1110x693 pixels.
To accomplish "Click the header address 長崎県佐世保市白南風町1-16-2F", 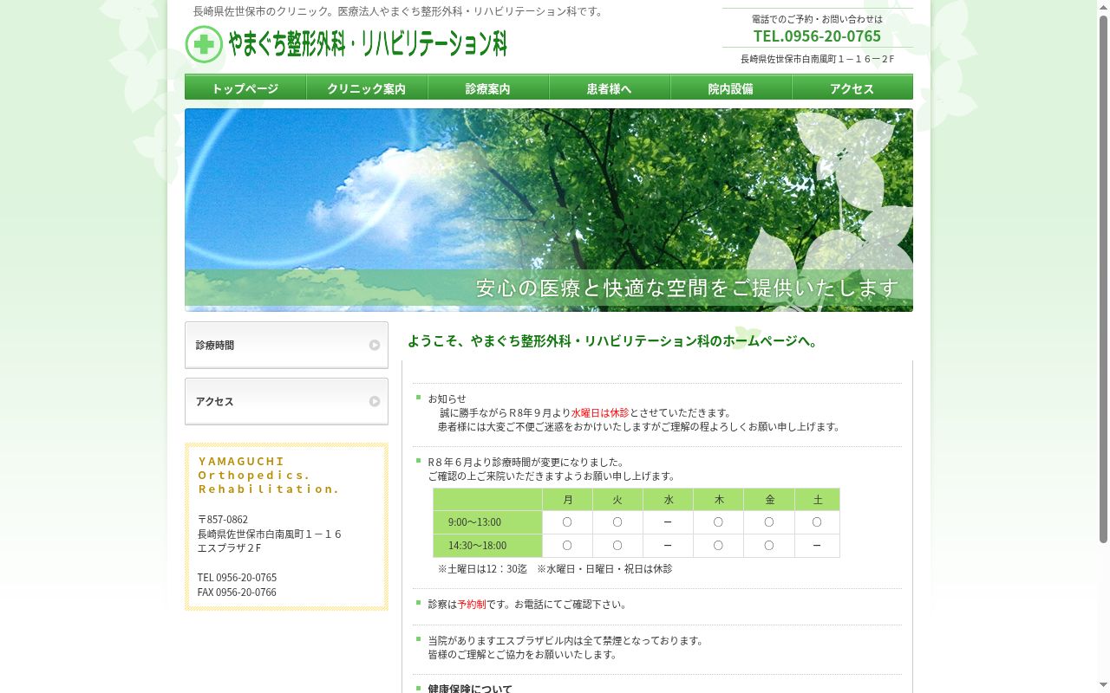I will (818, 59).
